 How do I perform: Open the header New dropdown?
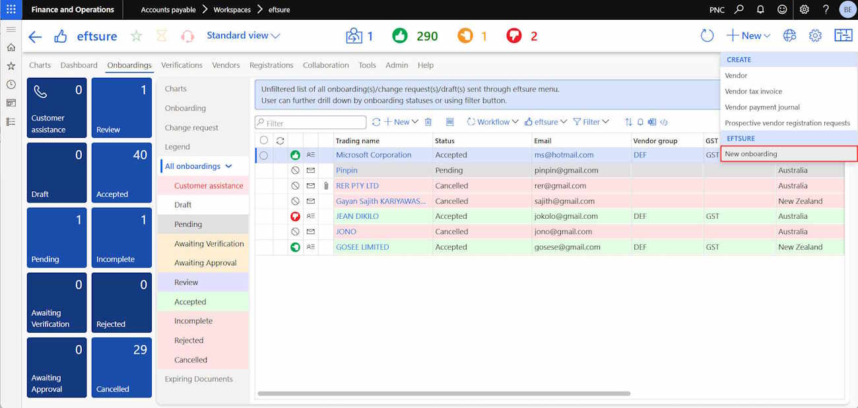pos(748,36)
